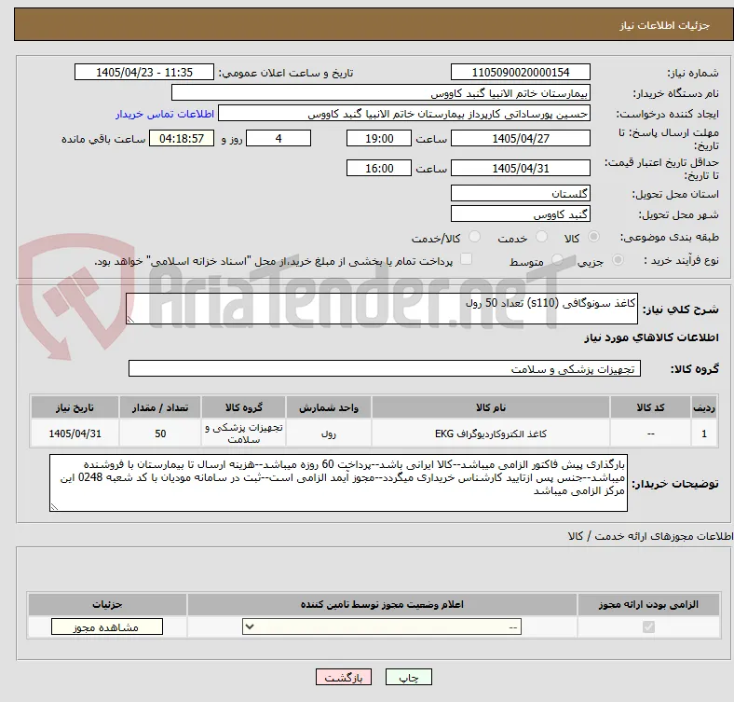Click the row number cell 1
The image size is (734, 702).
coord(704,434)
